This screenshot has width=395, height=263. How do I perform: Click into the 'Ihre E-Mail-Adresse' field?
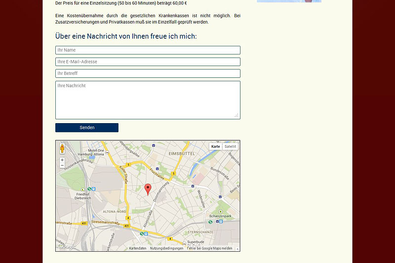148,62
